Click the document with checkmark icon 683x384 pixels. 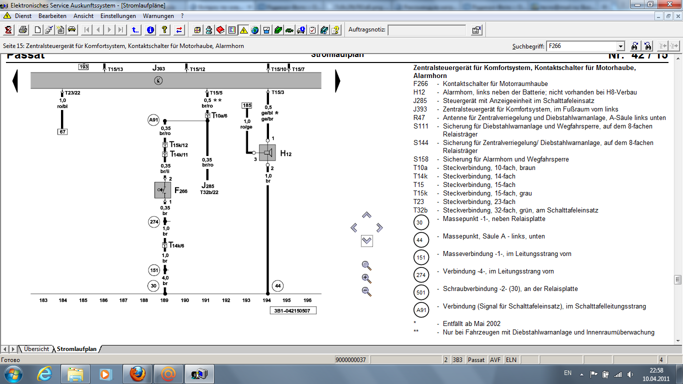pyautogui.click(x=49, y=30)
